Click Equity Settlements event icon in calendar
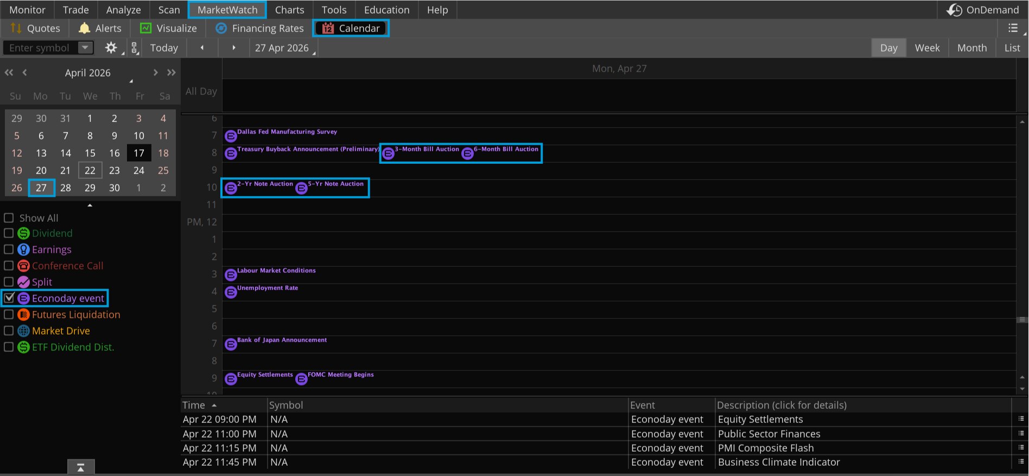Viewport: 1029px width, 476px height. (231, 379)
